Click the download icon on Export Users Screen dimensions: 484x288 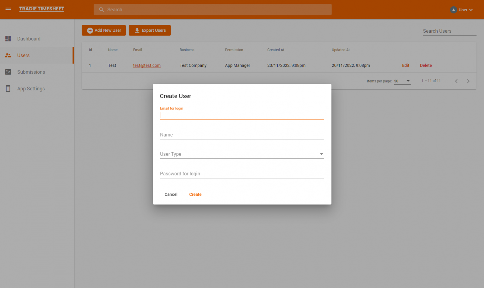pos(137,30)
